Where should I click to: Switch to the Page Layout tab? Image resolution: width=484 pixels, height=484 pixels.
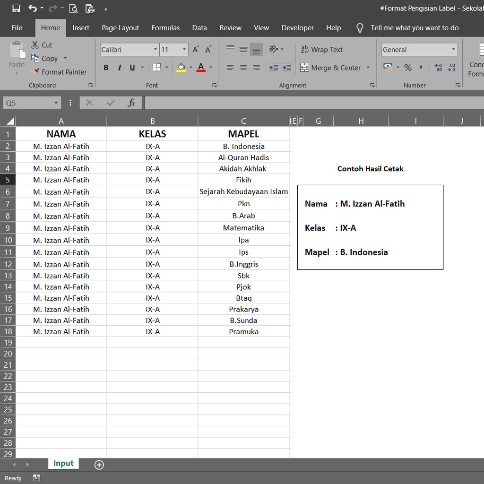click(x=121, y=28)
